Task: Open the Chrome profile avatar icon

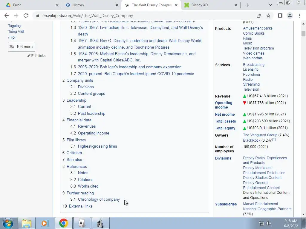Action: point(290,16)
